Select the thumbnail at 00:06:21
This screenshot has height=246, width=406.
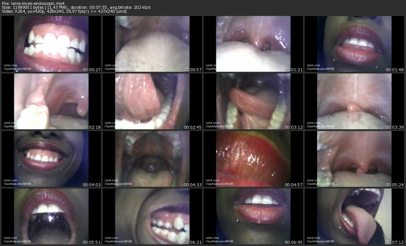[152, 216]
